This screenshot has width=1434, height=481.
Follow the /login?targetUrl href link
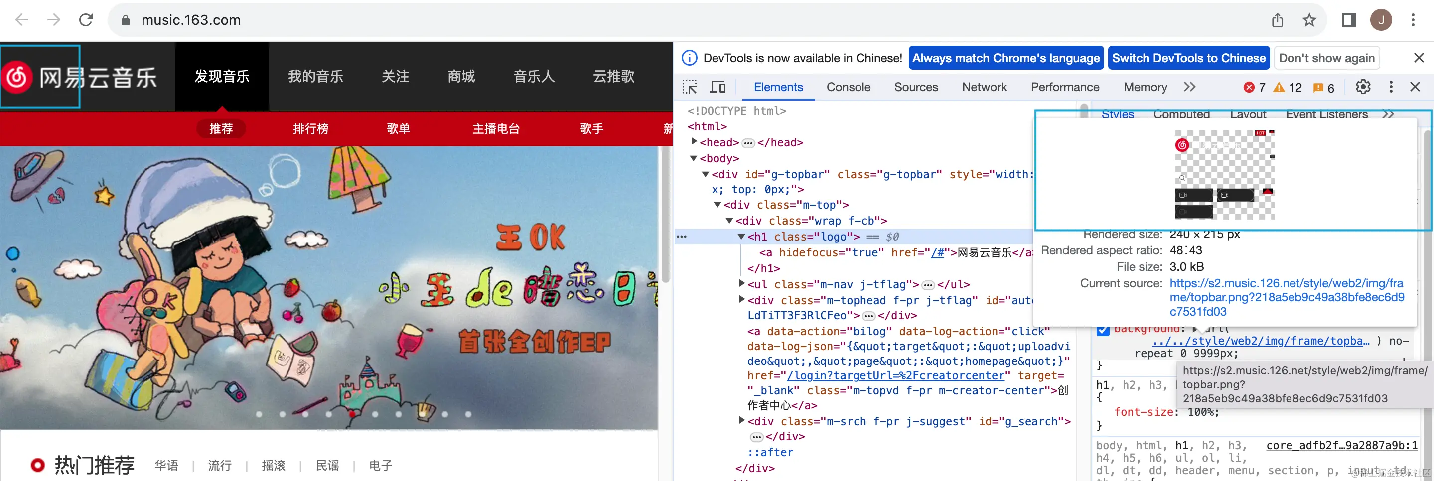(x=896, y=376)
